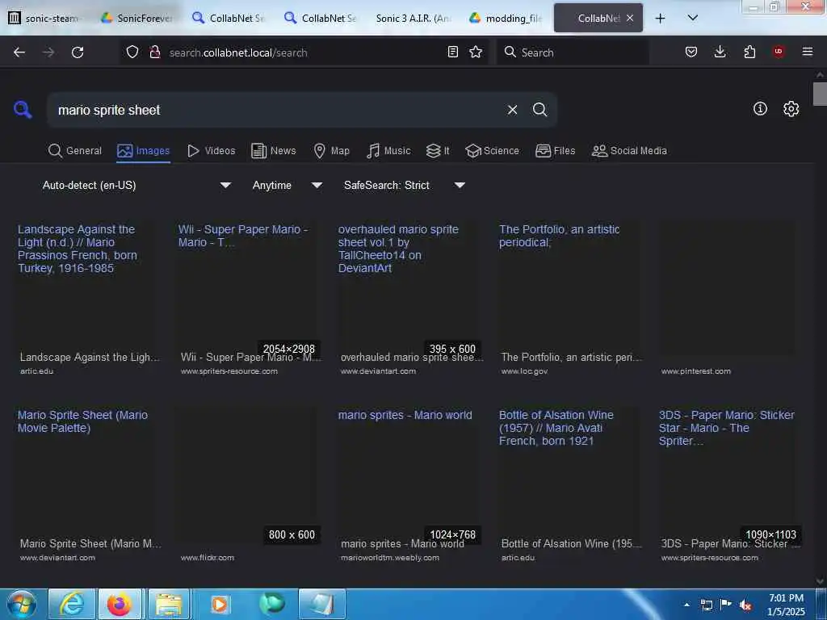Click in the URL address bar
The height and width of the screenshot is (620, 827).
tap(306, 52)
